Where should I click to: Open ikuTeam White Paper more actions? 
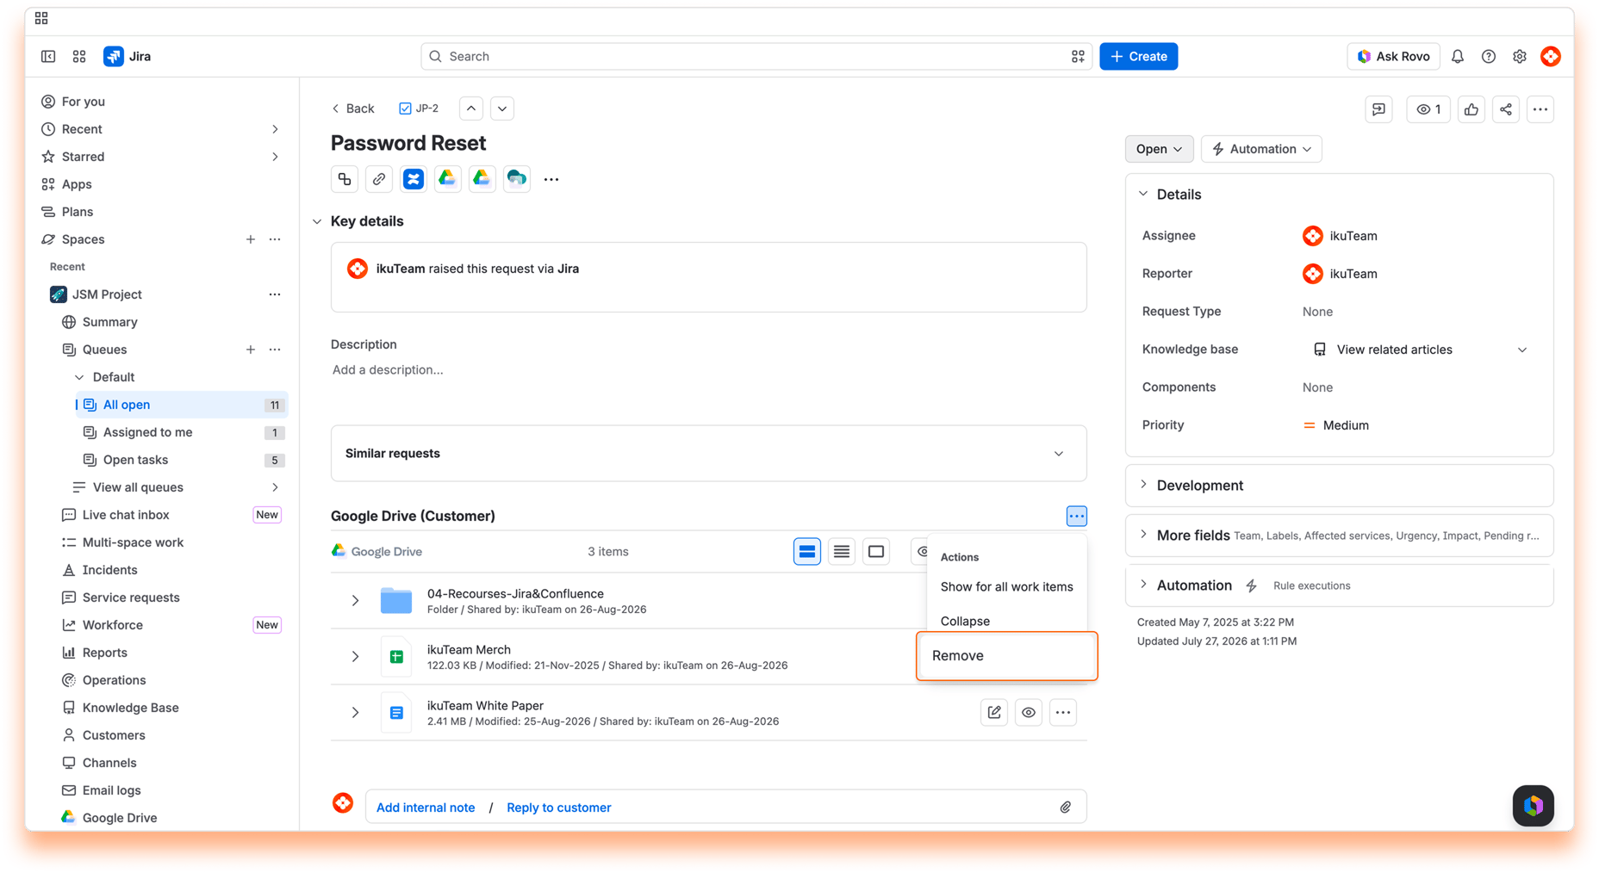coord(1063,713)
